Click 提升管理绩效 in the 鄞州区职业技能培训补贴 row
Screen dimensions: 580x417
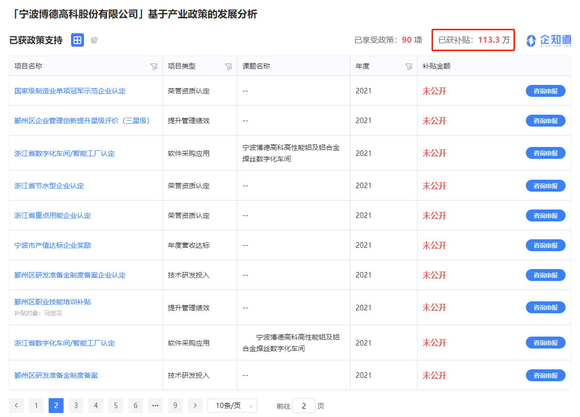pyautogui.click(x=189, y=308)
